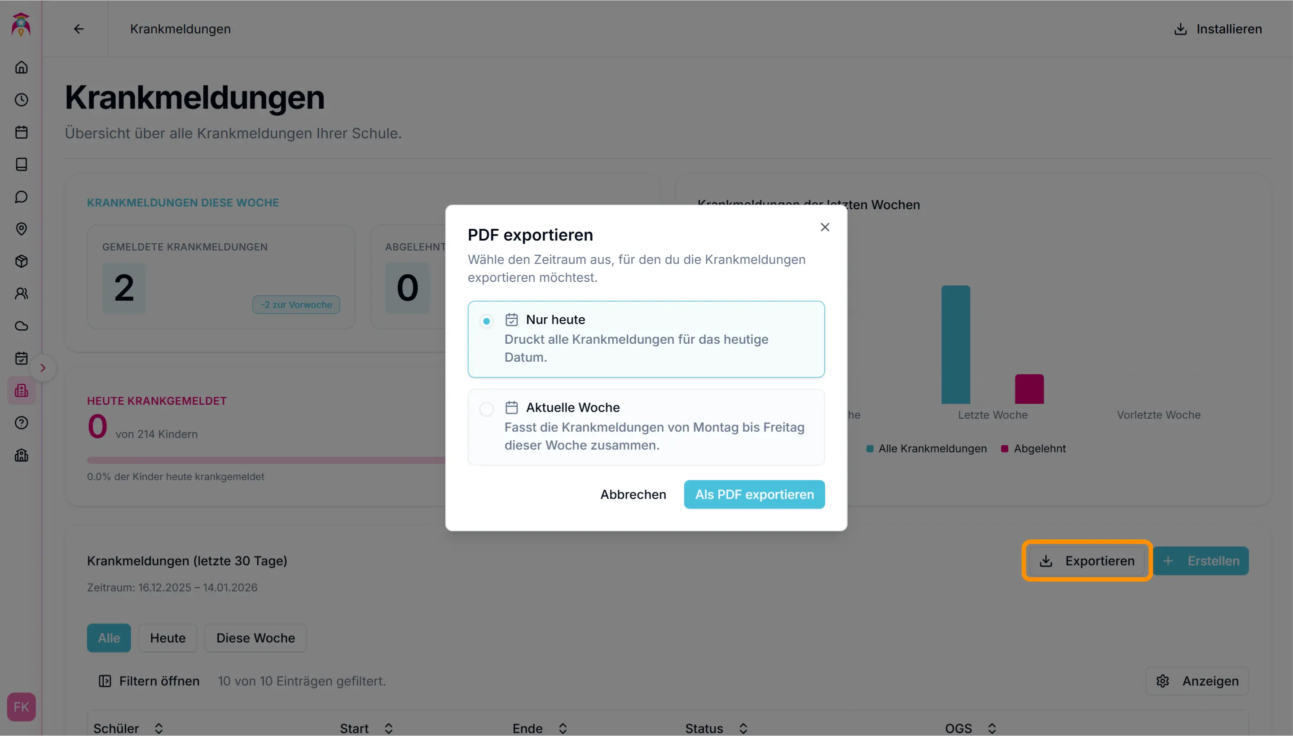Switch to the Diese Woche filter tab
The image size is (1293, 736).
point(255,638)
